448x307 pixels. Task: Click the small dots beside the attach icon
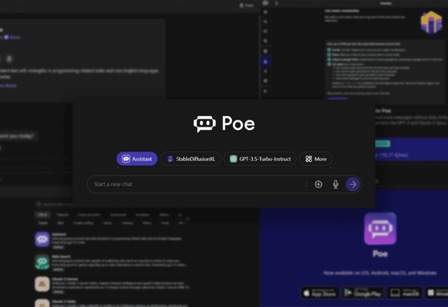click(306, 184)
